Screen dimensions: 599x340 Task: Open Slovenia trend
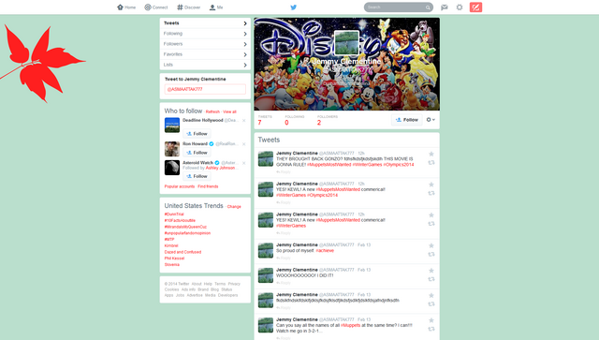[172, 265]
